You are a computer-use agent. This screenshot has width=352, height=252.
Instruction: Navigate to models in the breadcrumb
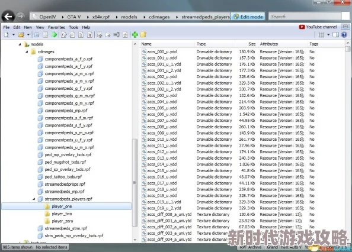click(x=129, y=17)
